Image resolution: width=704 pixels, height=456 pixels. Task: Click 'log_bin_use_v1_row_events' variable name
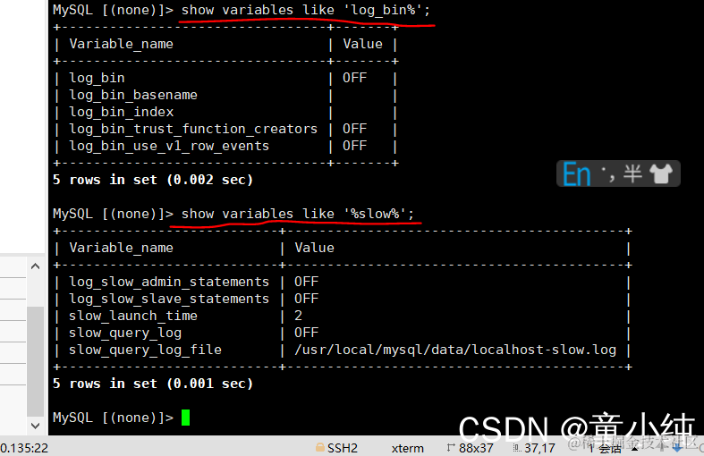(169, 147)
